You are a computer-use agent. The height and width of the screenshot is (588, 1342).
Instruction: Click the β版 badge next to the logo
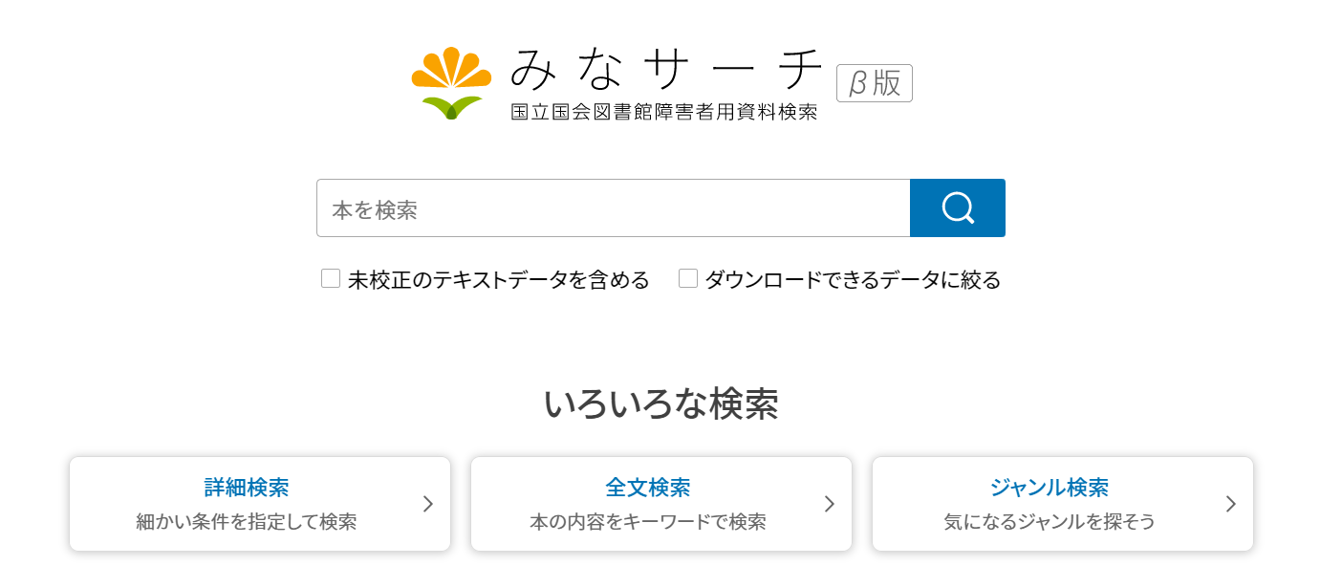point(874,83)
